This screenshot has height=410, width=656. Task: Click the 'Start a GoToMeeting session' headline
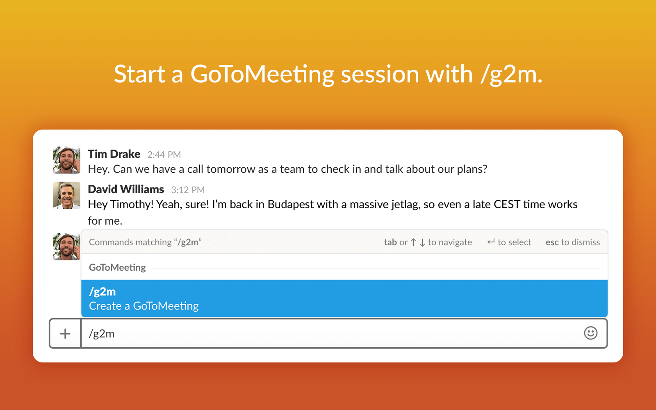328,74
